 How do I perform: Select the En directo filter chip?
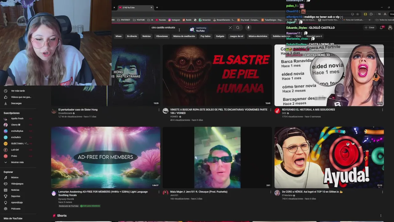tap(132, 36)
